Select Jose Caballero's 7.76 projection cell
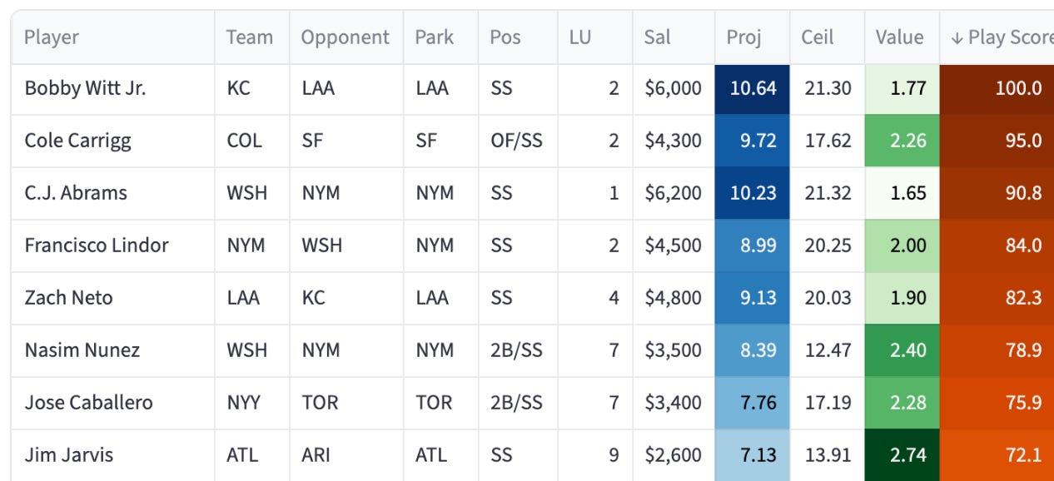 [x=753, y=403]
